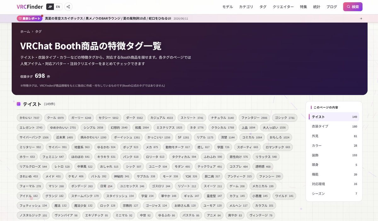Open the クリエイター nav item

click(x=283, y=7)
